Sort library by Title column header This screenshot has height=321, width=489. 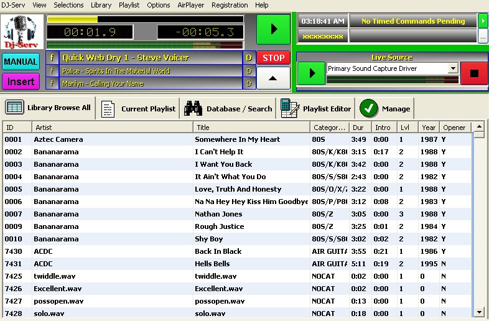(x=251, y=128)
